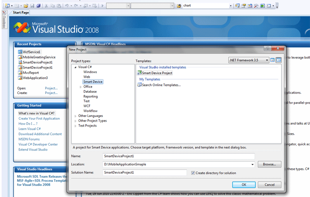Select the Smart Device Project template
Screen dimensions: 310x197
point(155,73)
